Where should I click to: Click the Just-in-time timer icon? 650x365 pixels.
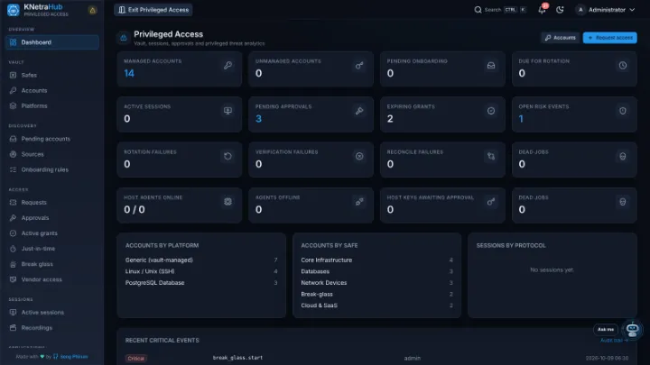pyautogui.click(x=14, y=249)
